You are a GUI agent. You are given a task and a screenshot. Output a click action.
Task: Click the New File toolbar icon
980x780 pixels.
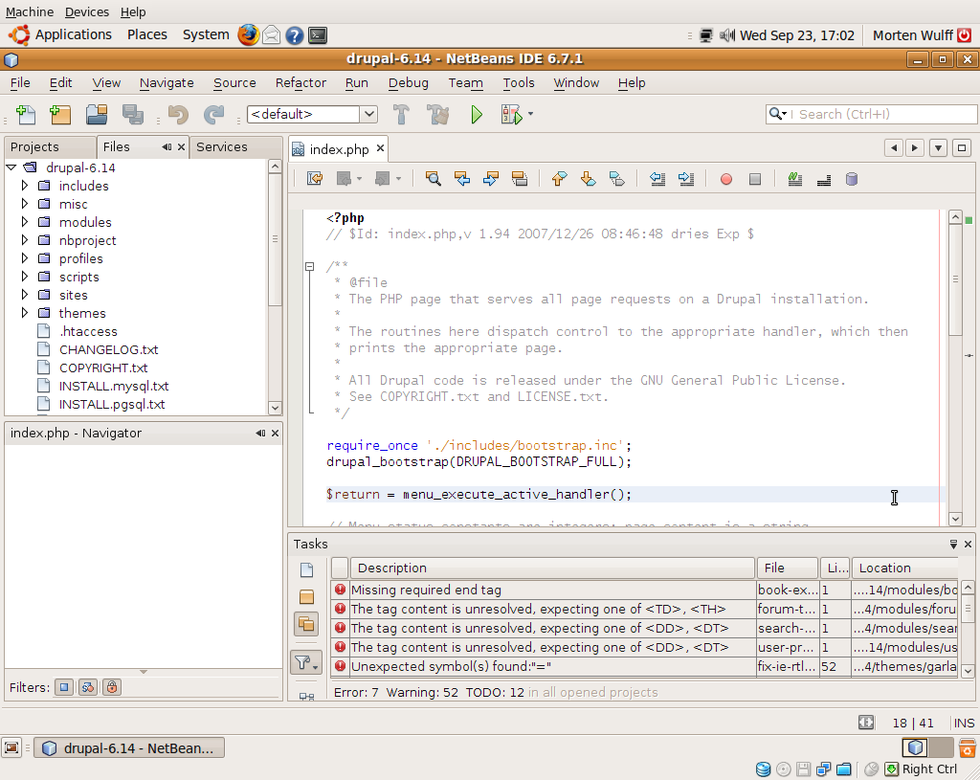point(26,115)
